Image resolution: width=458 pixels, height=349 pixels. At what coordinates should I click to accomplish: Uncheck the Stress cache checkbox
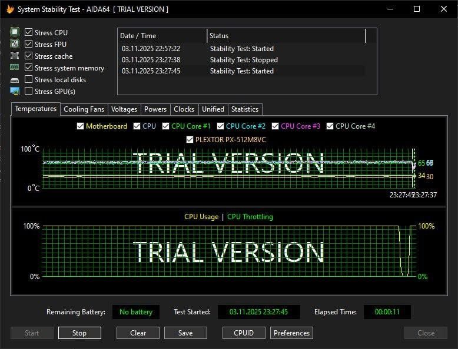(x=28, y=56)
